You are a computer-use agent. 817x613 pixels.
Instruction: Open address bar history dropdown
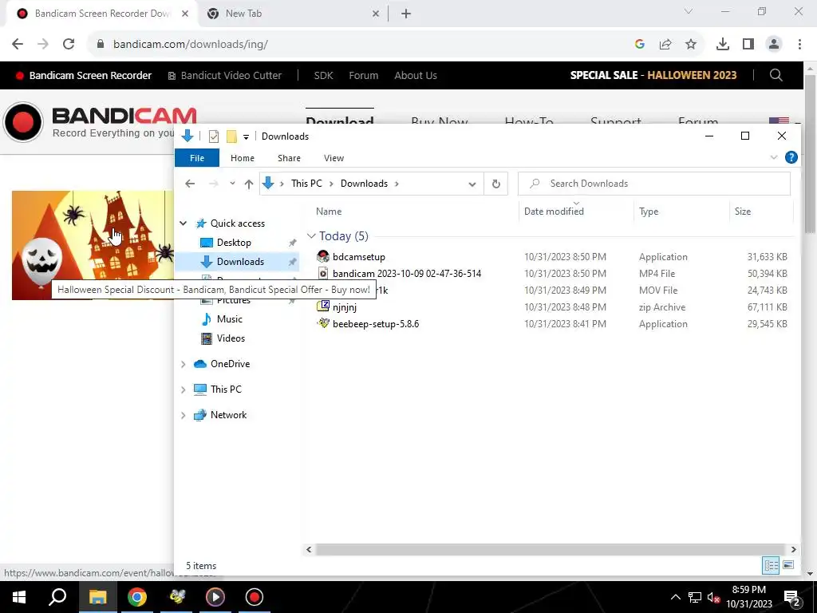pyautogui.click(x=472, y=184)
